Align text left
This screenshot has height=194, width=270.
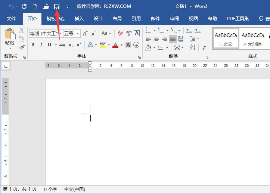click(x=148, y=39)
